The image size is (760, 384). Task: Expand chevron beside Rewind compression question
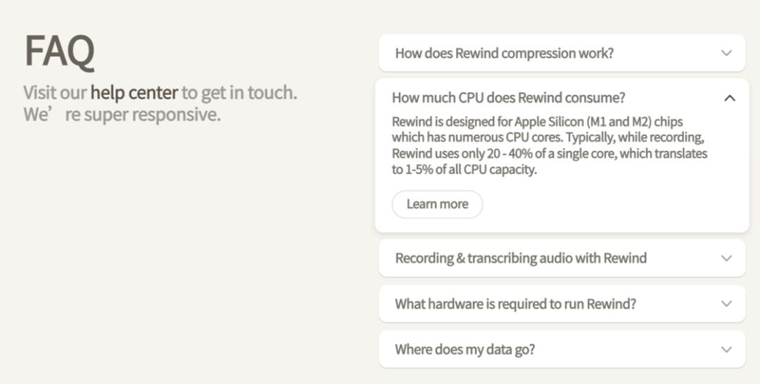tap(726, 53)
